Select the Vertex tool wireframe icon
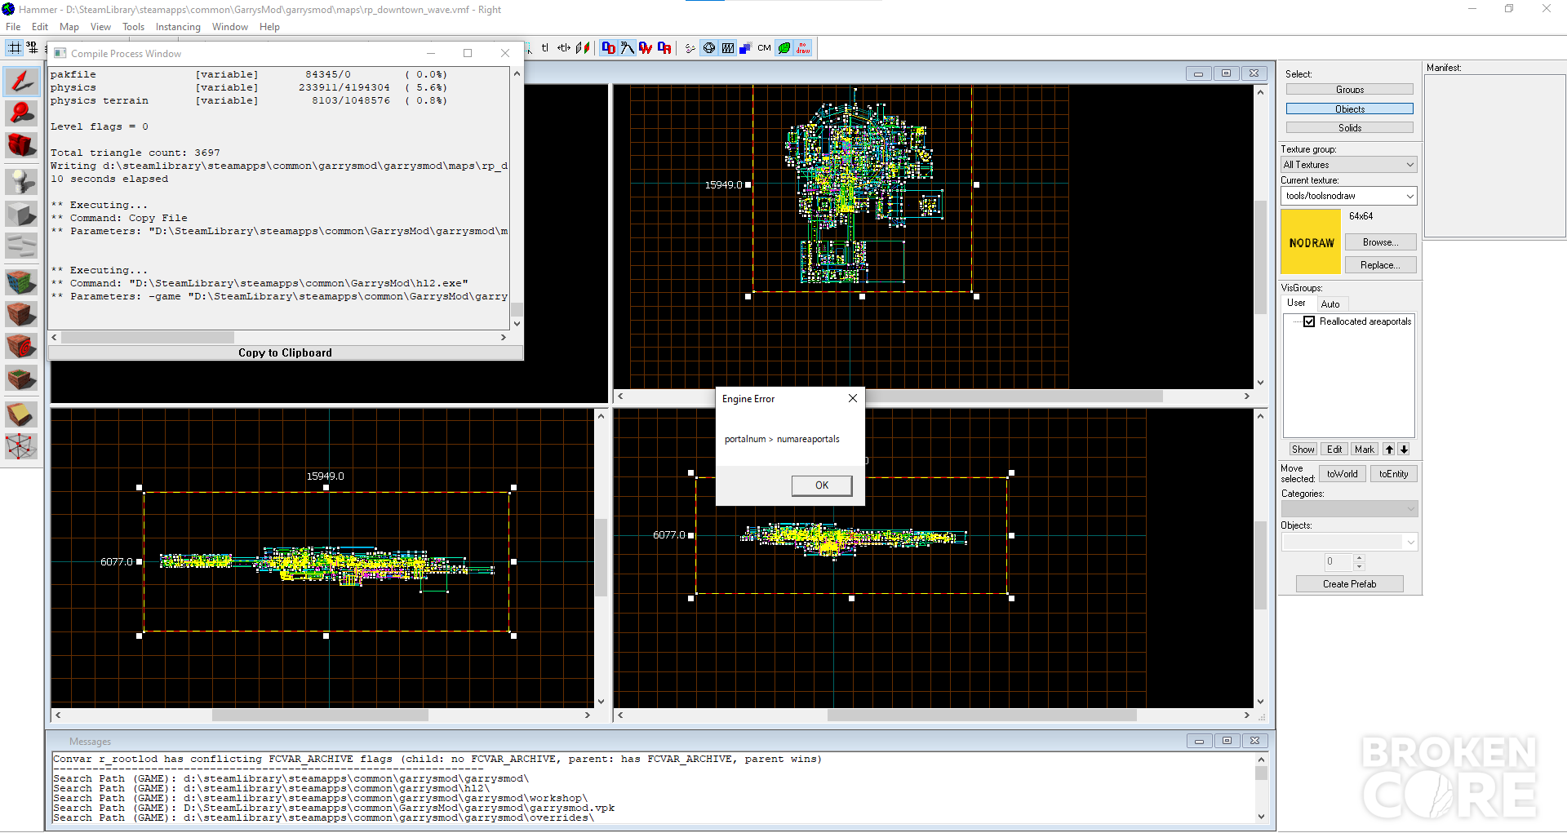The width and height of the screenshot is (1567, 833). (22, 446)
